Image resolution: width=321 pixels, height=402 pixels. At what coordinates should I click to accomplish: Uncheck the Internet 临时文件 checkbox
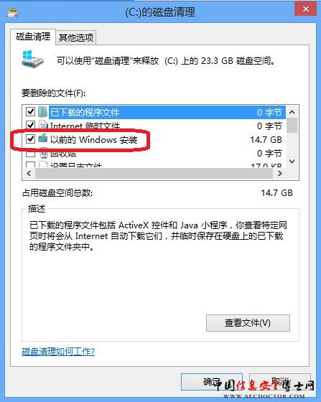click(x=30, y=125)
